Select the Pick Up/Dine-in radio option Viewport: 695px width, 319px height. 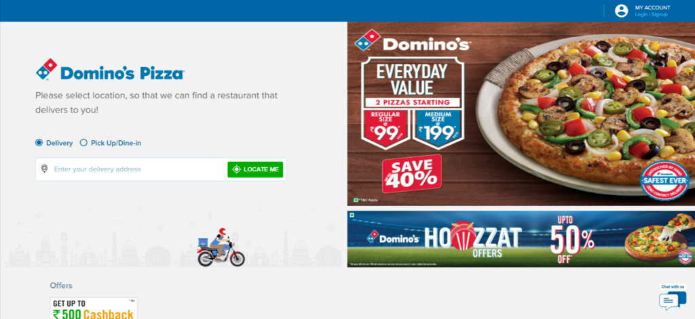[83, 142]
